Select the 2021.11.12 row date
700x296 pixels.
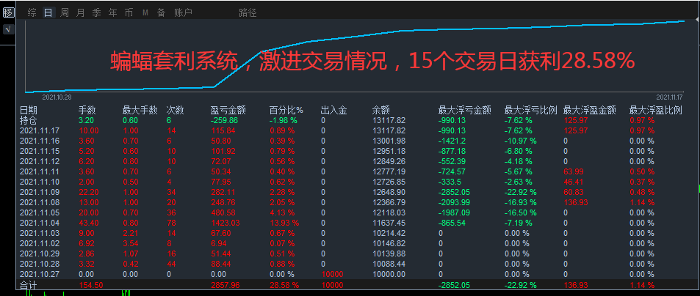(x=38, y=162)
